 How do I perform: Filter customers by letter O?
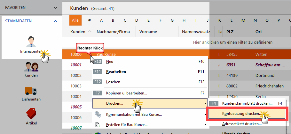(267, 20)
